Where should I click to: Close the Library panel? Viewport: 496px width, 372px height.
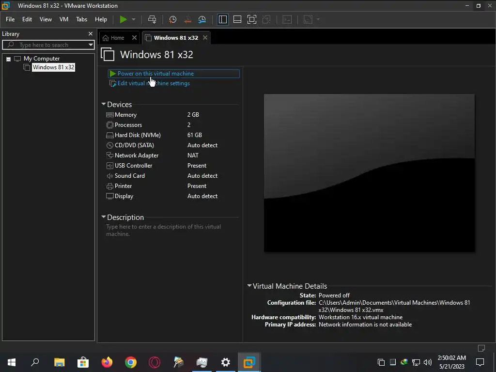point(91,33)
